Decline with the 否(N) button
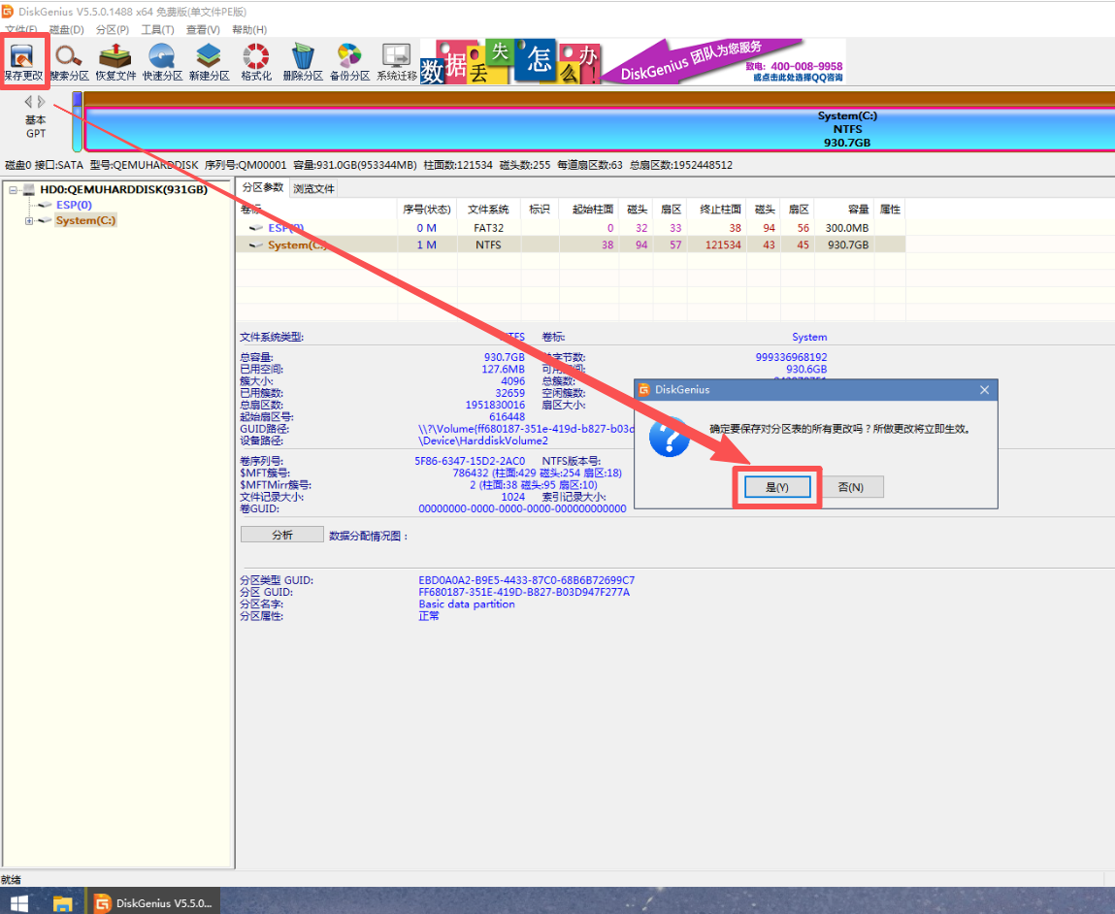 [x=854, y=486]
